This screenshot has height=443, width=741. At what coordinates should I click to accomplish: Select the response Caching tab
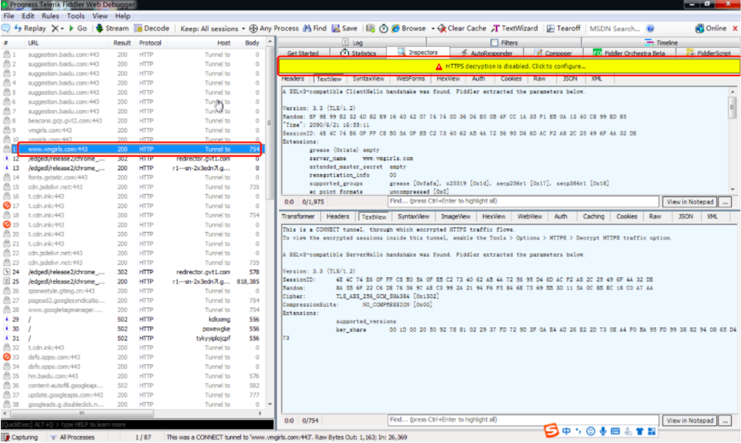click(x=594, y=216)
